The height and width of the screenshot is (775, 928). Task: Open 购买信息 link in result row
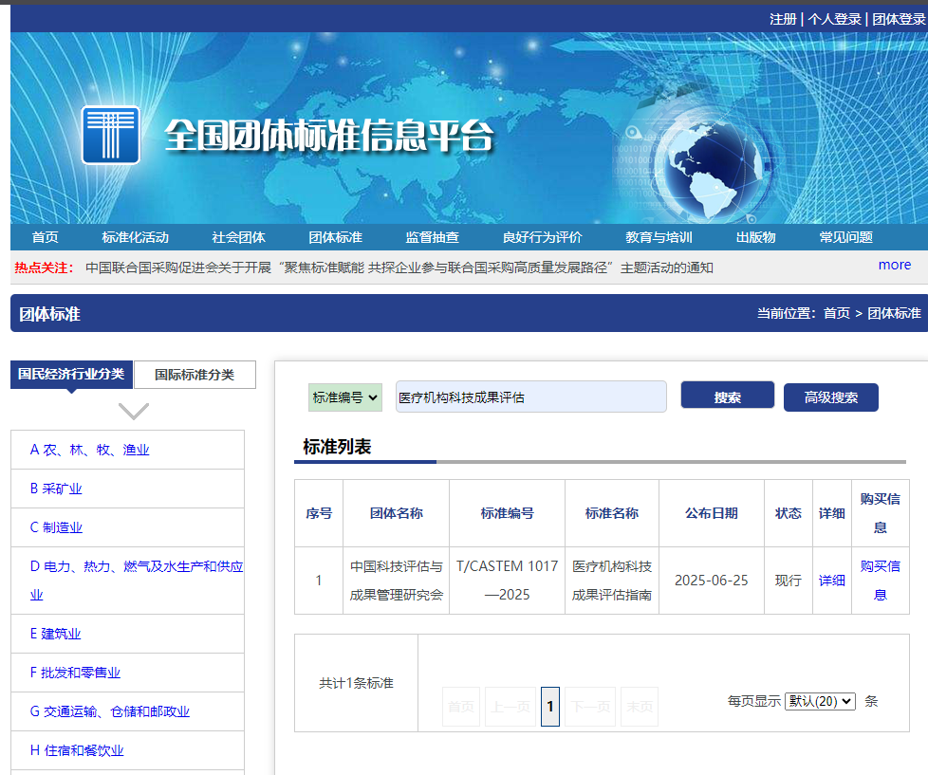880,580
